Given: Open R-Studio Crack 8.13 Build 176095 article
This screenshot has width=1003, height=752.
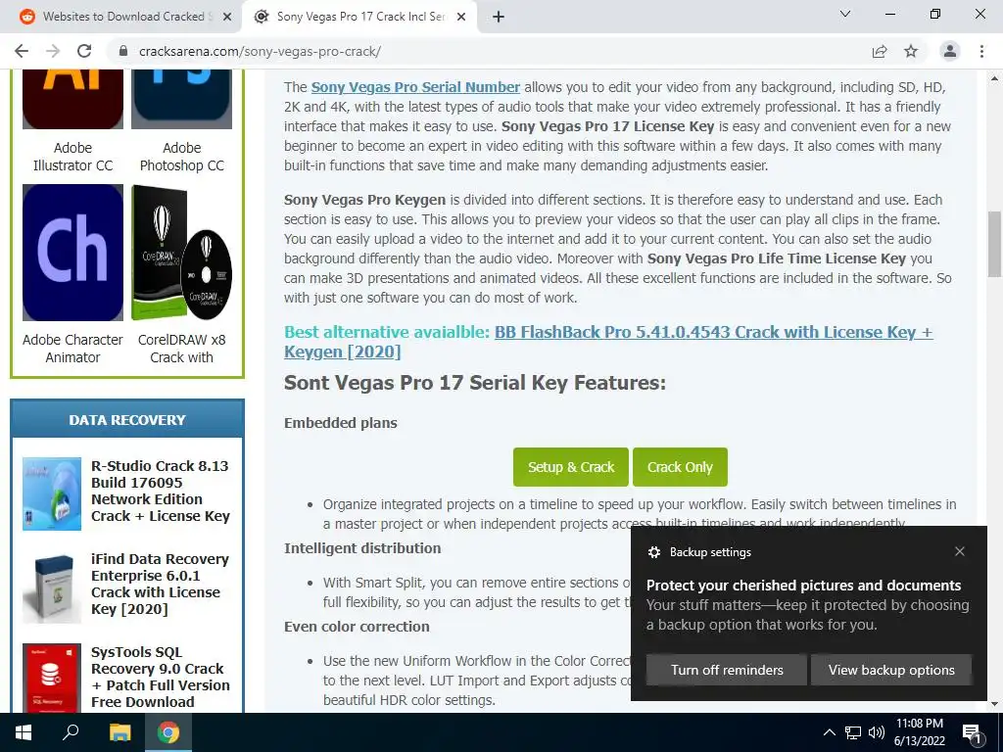Looking at the screenshot, I should pyautogui.click(x=160, y=492).
